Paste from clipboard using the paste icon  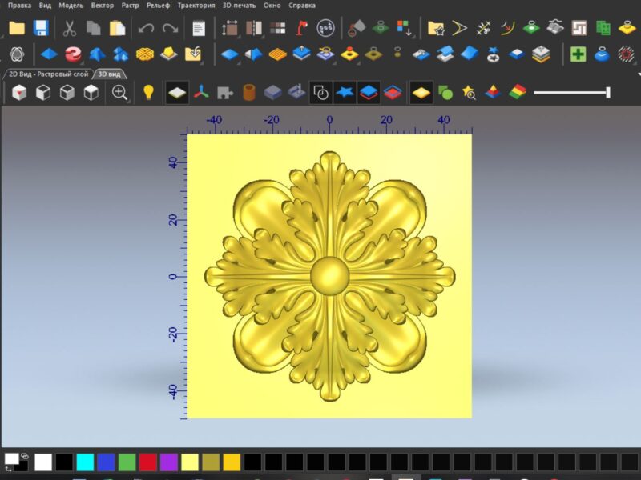[117, 28]
